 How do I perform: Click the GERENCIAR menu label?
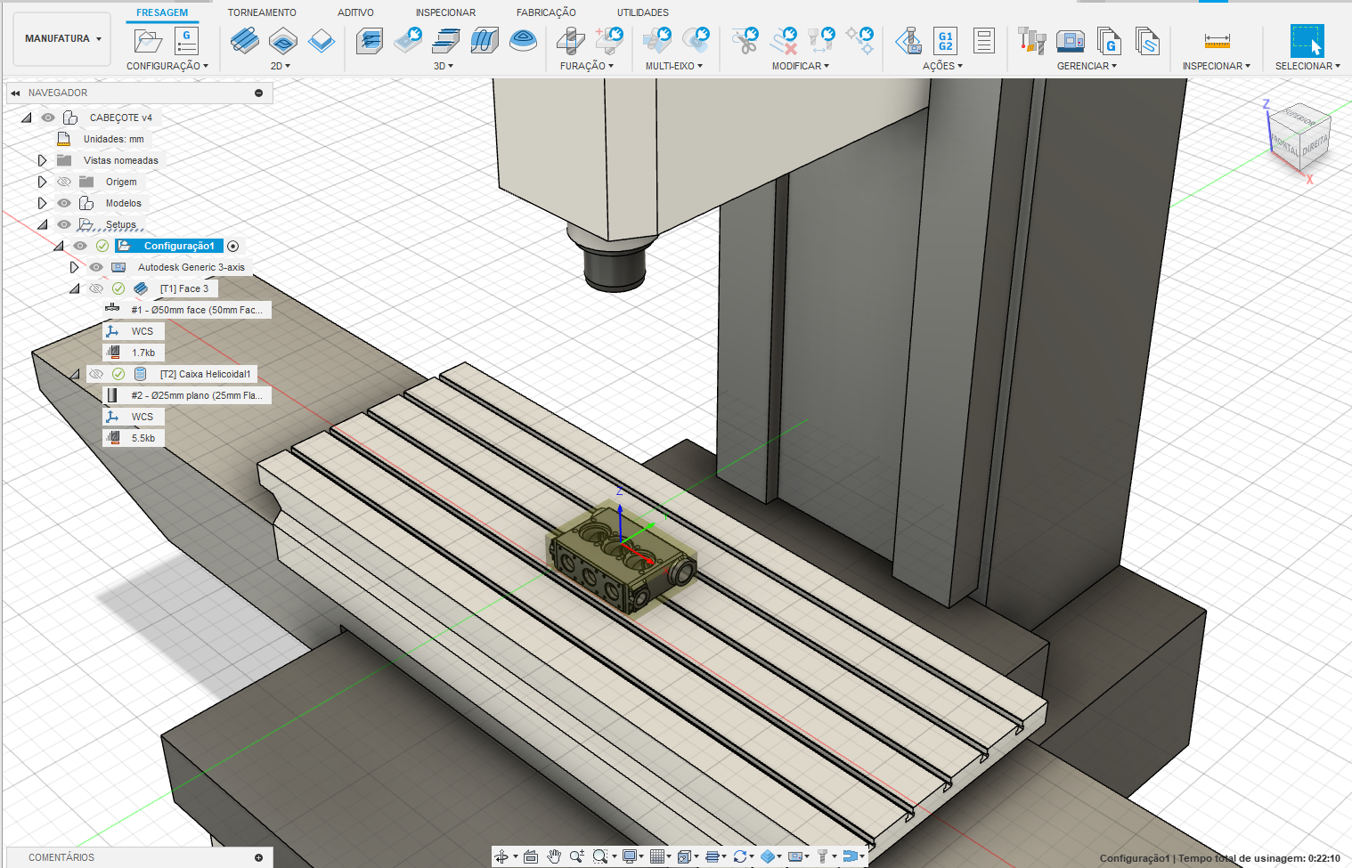pyautogui.click(x=1086, y=66)
